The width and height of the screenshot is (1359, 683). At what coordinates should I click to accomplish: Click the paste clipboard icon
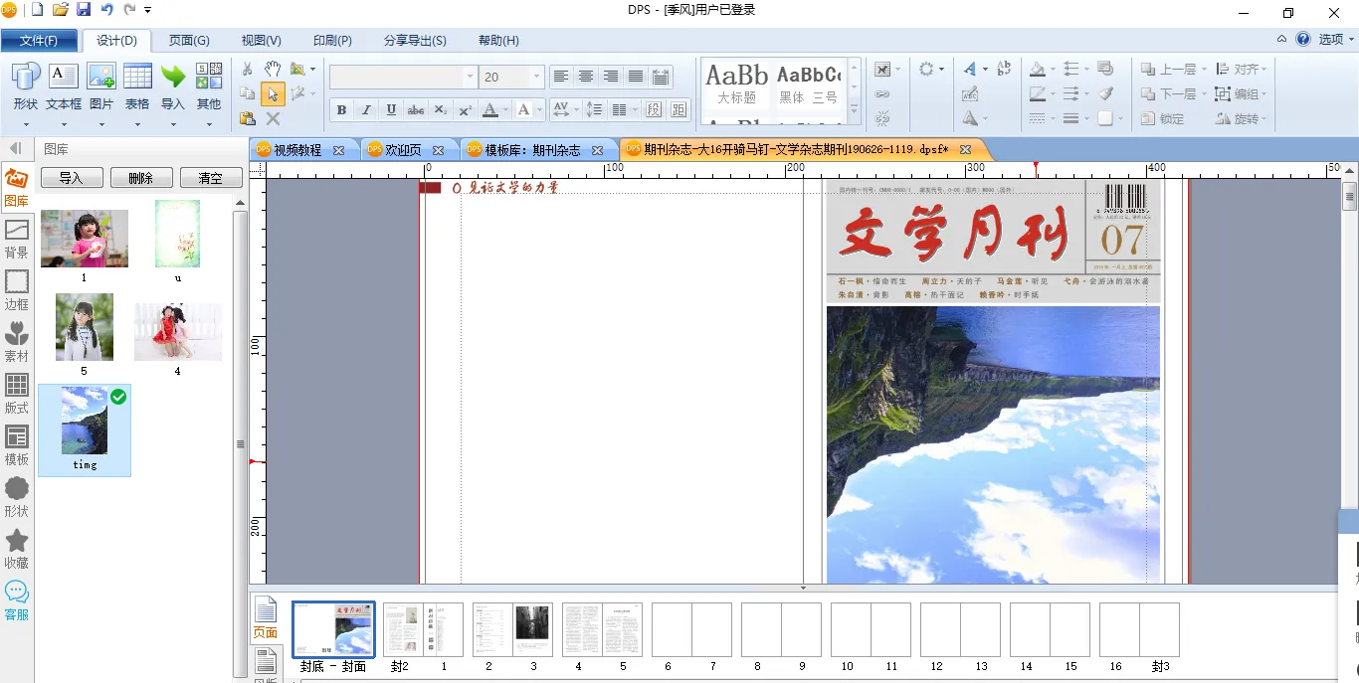click(x=248, y=118)
